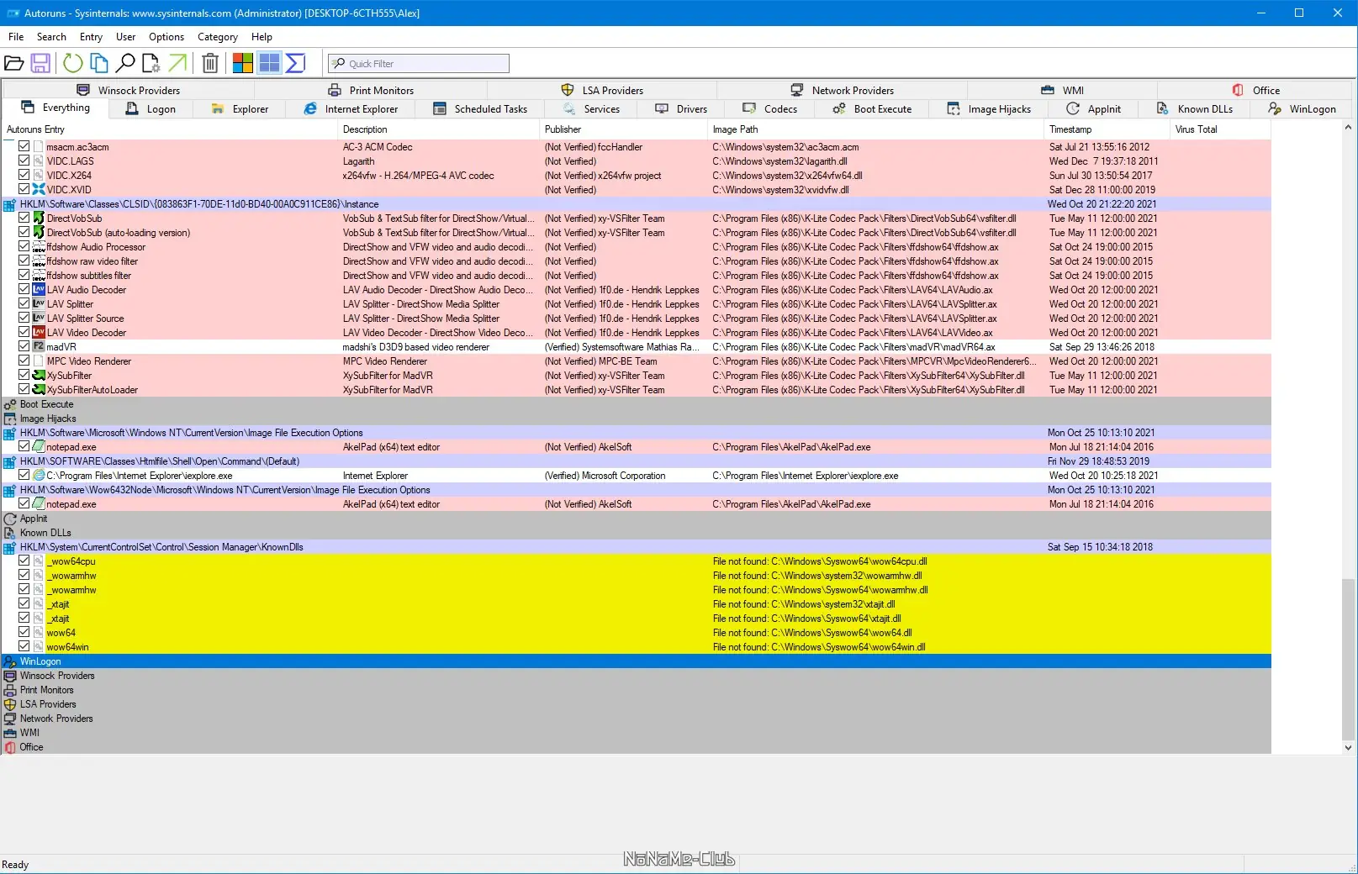The height and width of the screenshot is (874, 1358).
Task: Click '(Verified) Microsoft Corporation' publisher cell
Action: click(x=605, y=476)
